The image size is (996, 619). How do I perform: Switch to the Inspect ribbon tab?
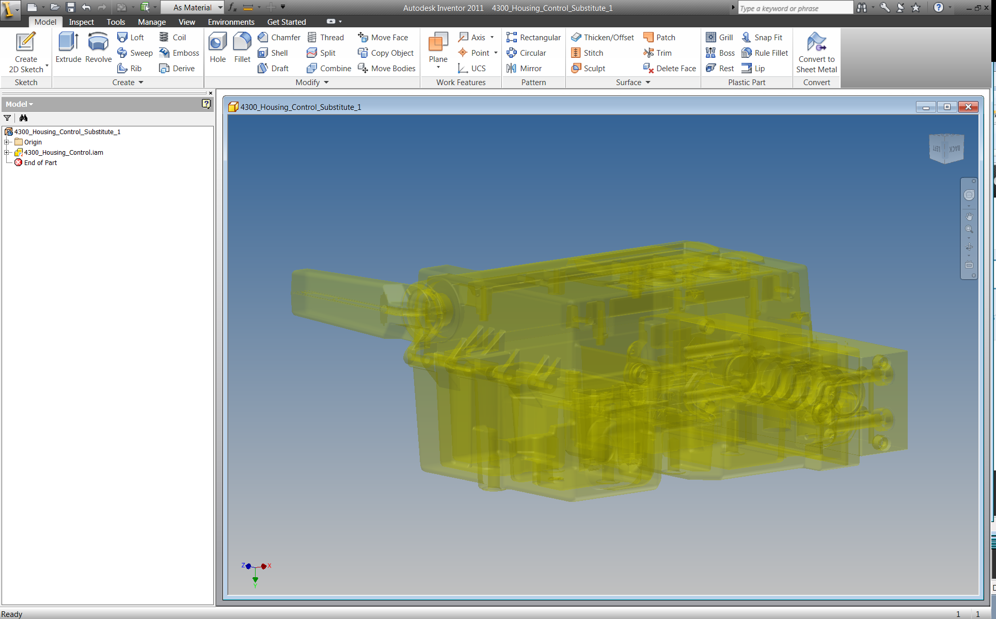coord(81,22)
